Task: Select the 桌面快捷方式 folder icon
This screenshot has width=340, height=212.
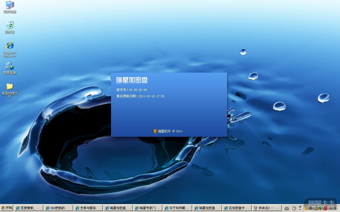Action: coord(10,90)
